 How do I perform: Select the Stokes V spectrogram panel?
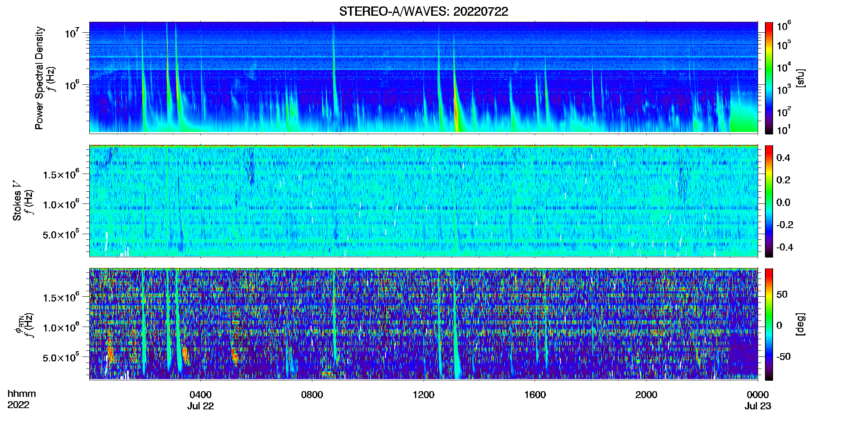tap(423, 201)
